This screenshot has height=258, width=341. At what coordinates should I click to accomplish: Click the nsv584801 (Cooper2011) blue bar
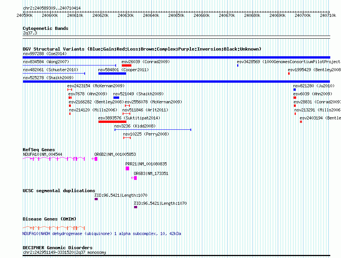pos(112,73)
